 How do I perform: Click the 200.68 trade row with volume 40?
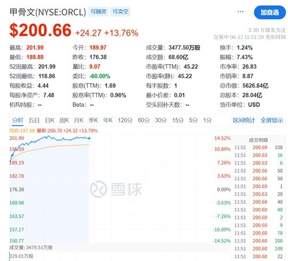point(259,202)
